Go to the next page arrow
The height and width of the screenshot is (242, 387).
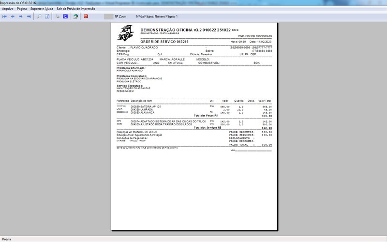(x=21, y=16)
